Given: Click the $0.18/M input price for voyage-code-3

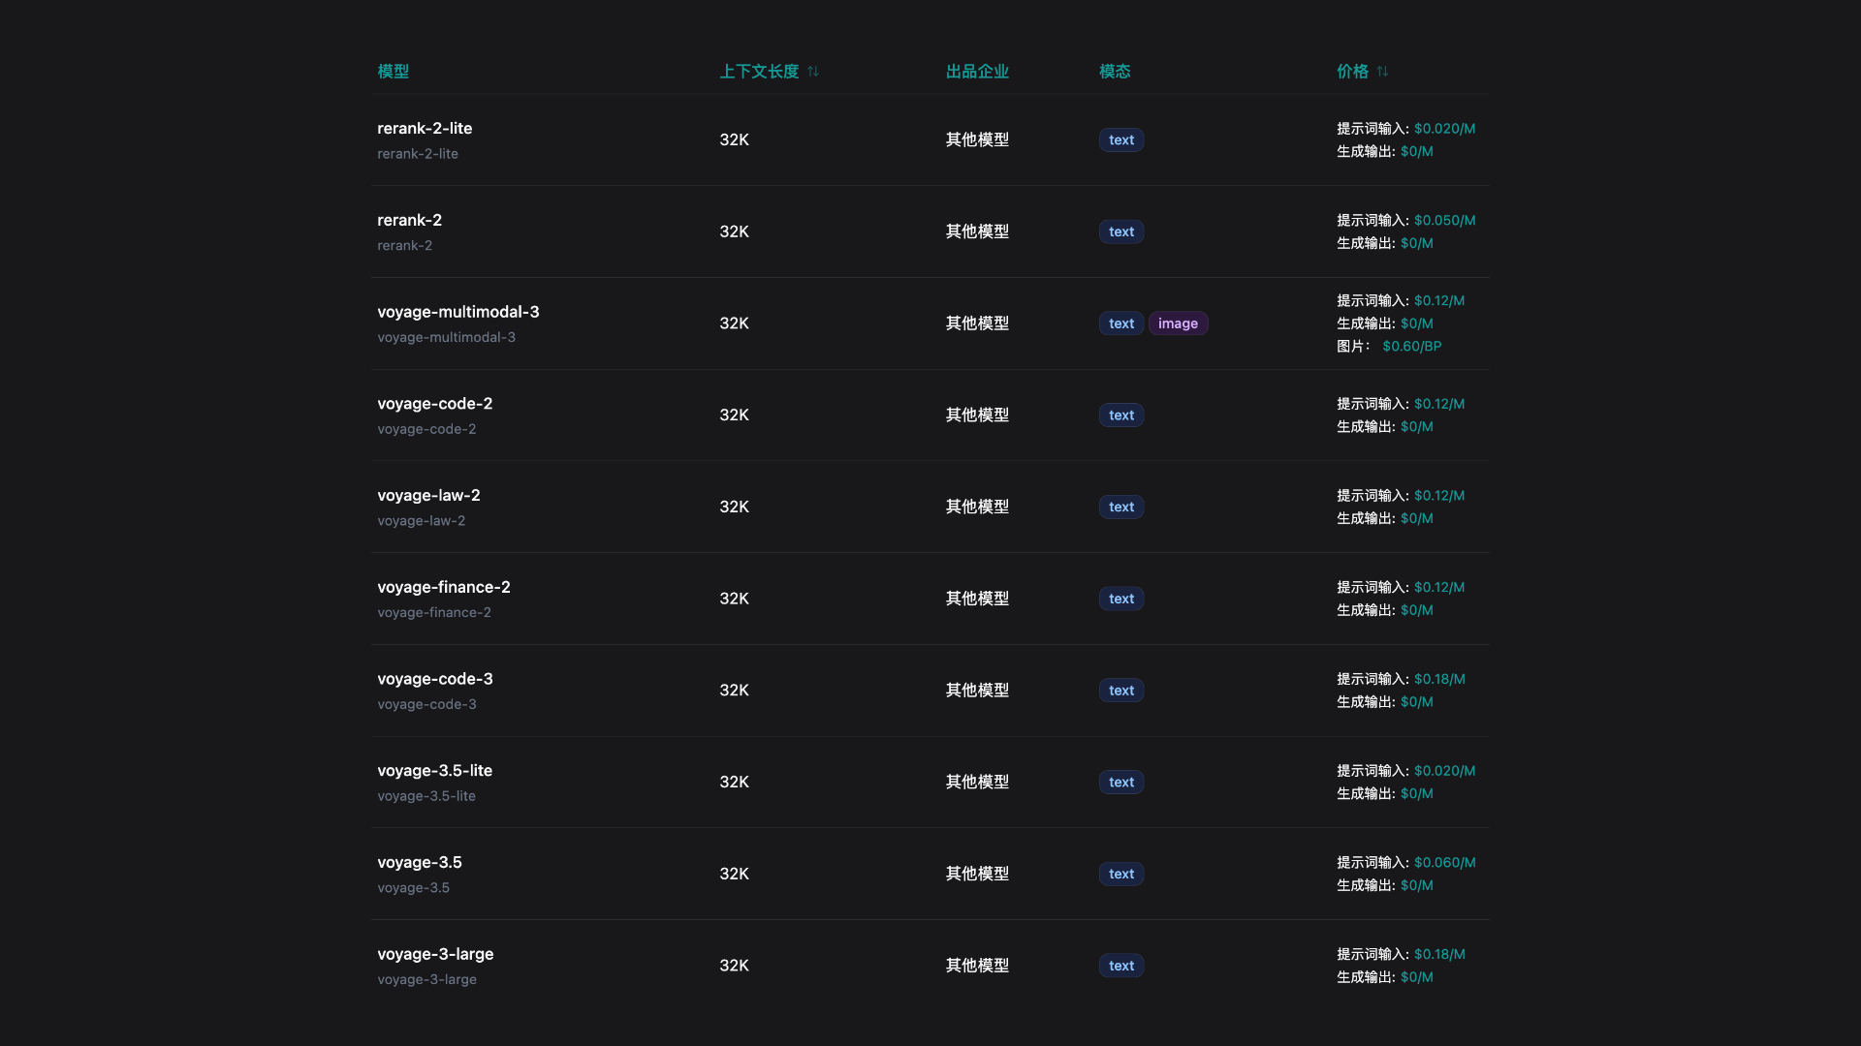Looking at the screenshot, I should pyautogui.click(x=1439, y=679).
